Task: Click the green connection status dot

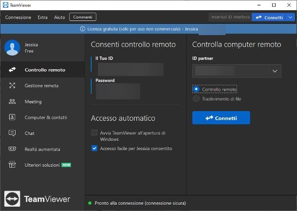Action: 90,203
